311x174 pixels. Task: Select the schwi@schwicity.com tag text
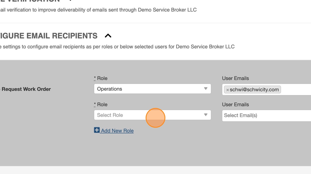point(254,90)
